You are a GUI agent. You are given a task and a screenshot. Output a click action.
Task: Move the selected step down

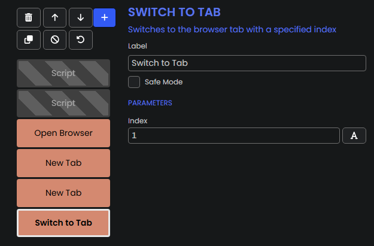pyautogui.click(x=81, y=17)
